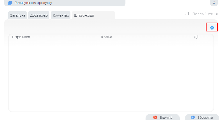Click the Редагування продукту title text
This screenshot has width=221, height=120.
click(x=33, y=3)
